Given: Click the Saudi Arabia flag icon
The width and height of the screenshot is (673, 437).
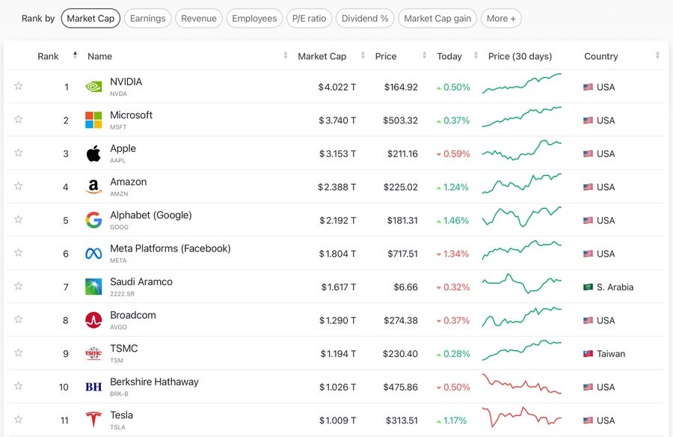Looking at the screenshot, I should pos(588,287).
